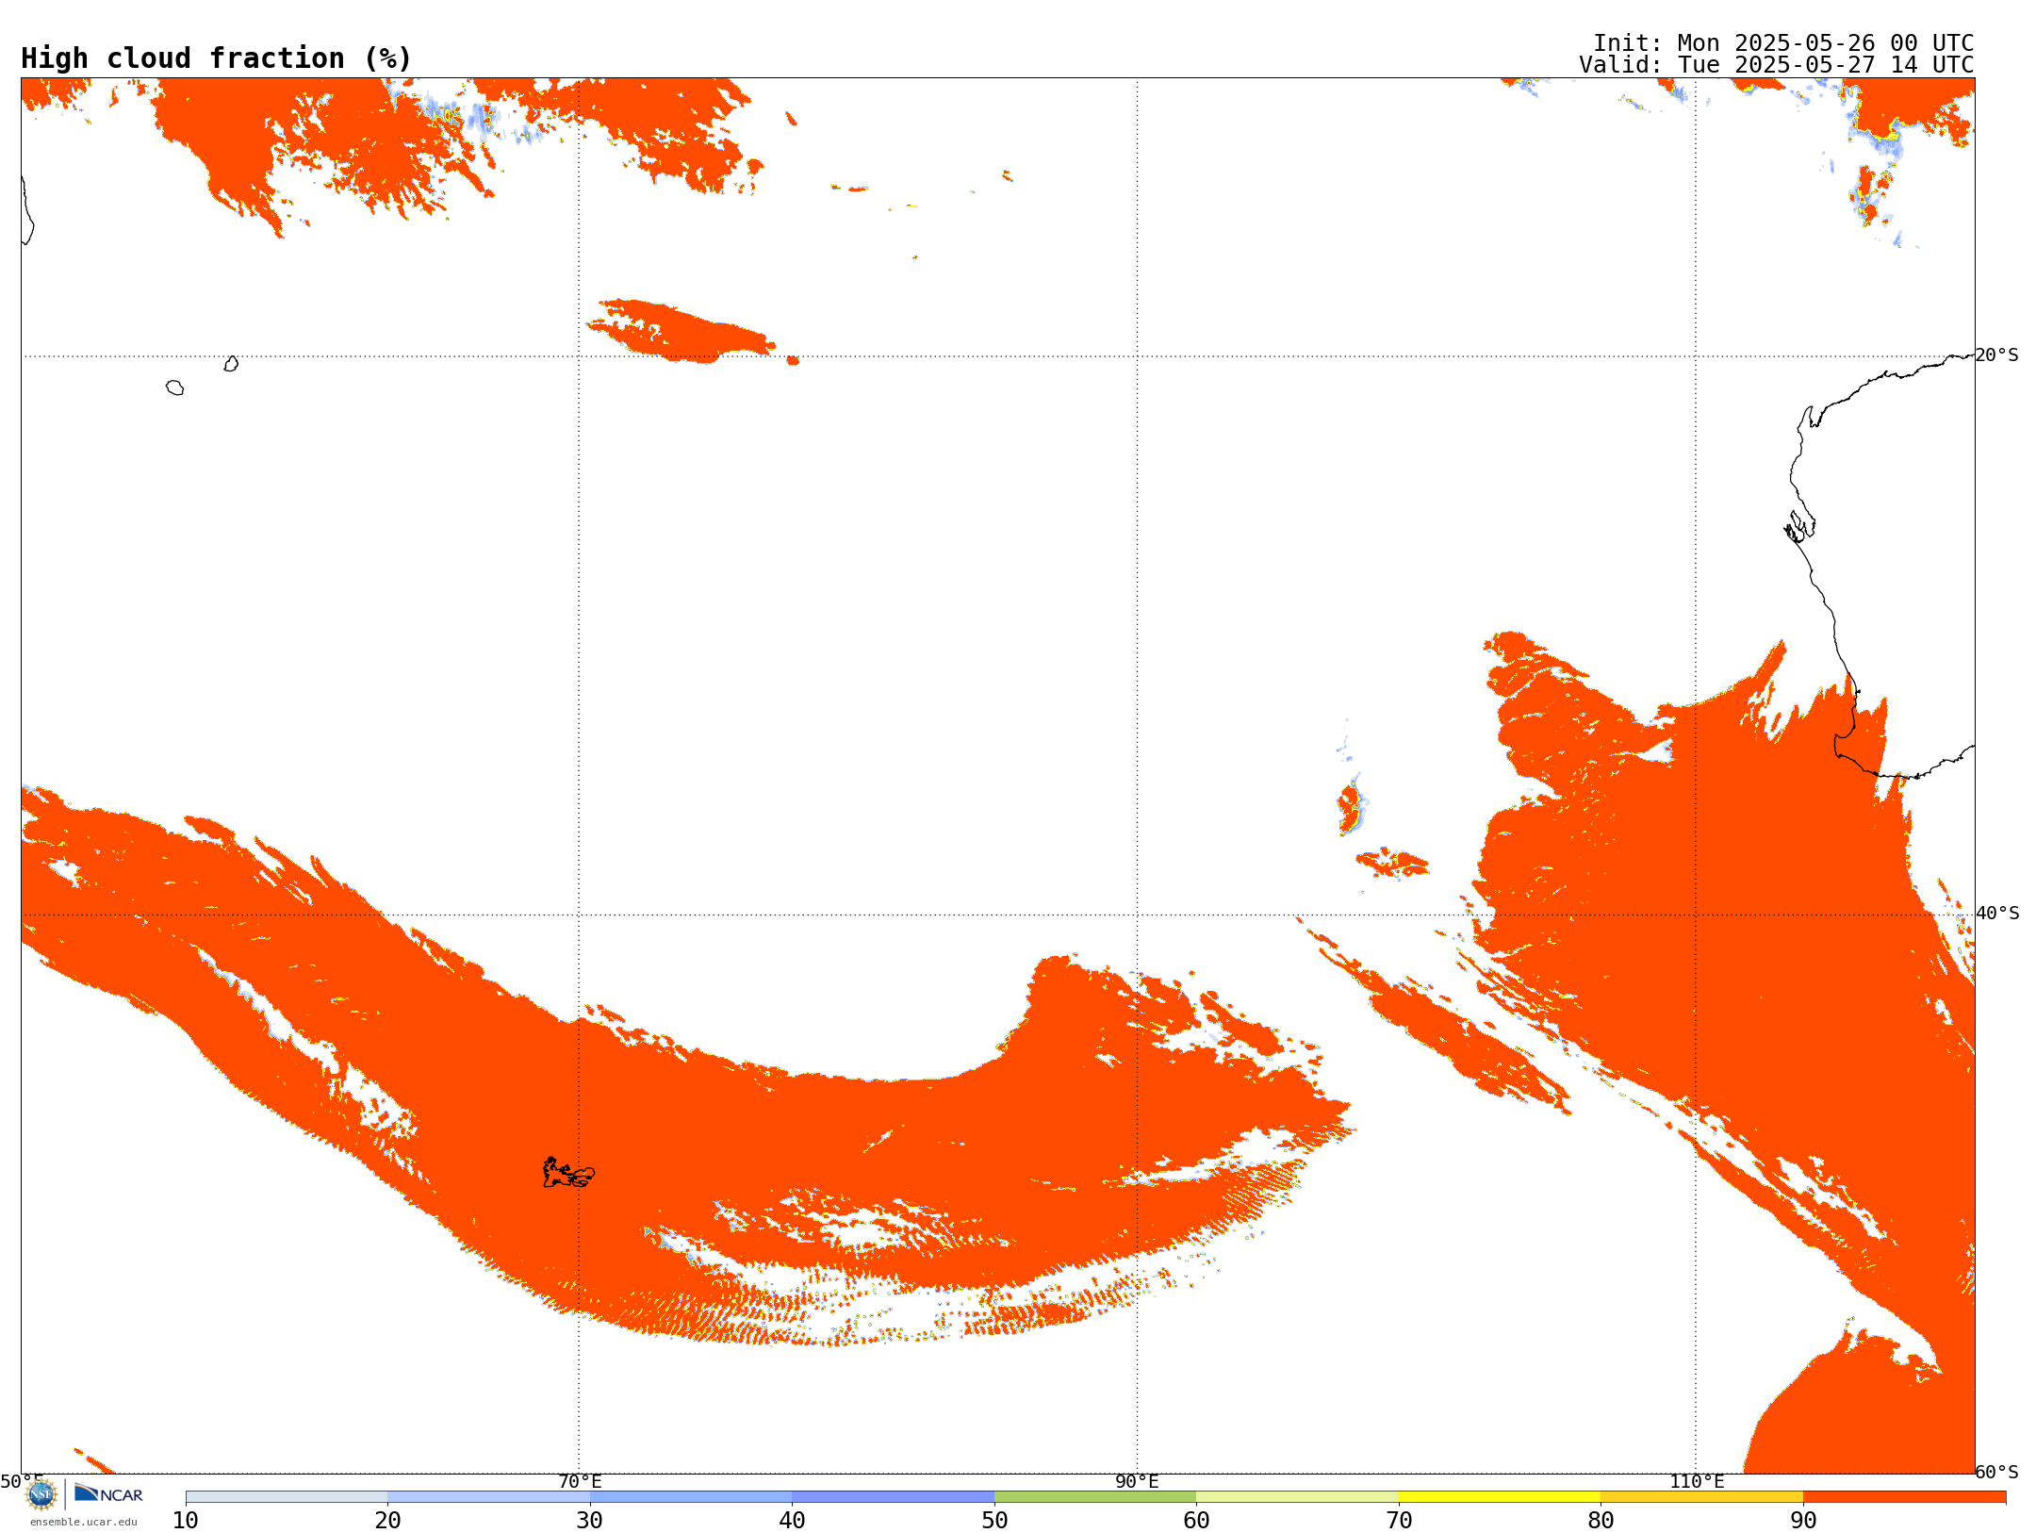Viewport: 2036px width, 1533px height.
Task: Click the '20°S' latitude label
Action: (1997, 355)
